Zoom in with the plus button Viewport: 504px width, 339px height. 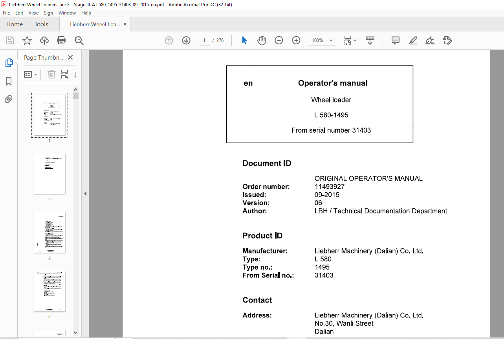(296, 40)
